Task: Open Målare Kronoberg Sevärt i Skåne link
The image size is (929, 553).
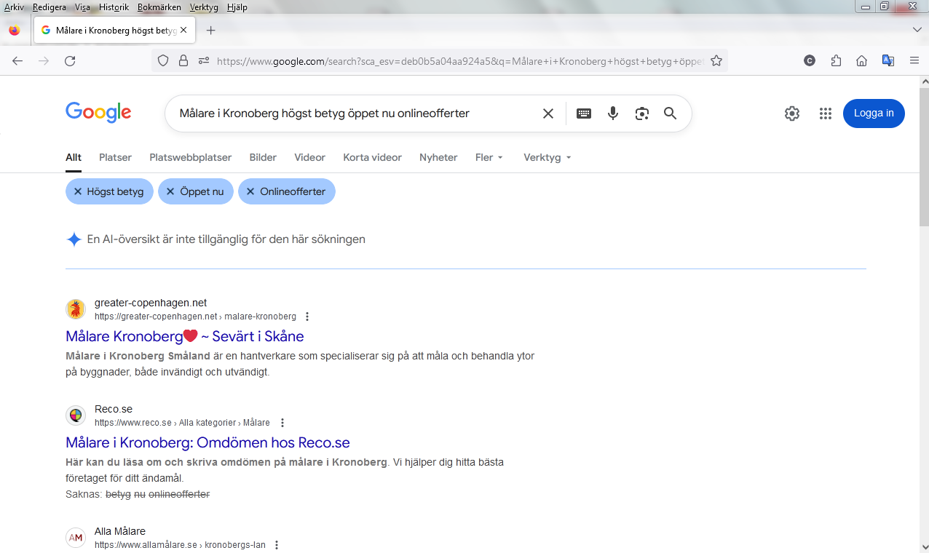Action: pyautogui.click(x=184, y=336)
